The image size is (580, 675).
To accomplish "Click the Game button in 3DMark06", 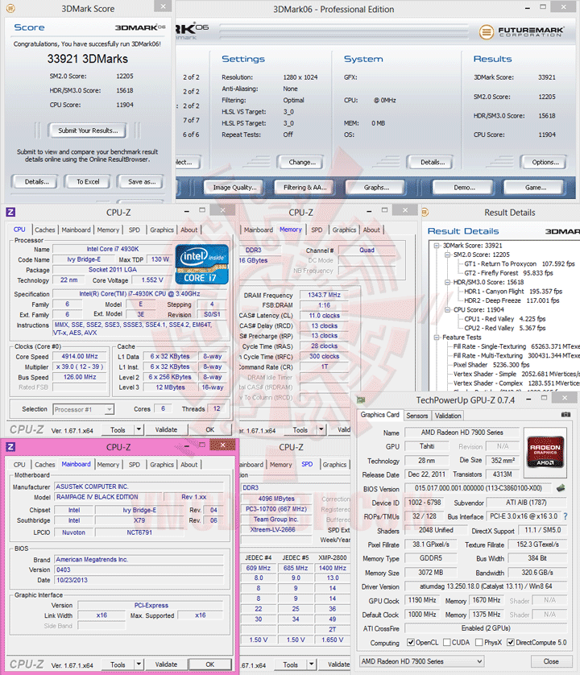I will tap(535, 187).
